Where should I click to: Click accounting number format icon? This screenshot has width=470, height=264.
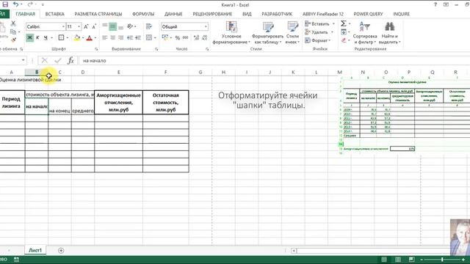tap(164, 37)
